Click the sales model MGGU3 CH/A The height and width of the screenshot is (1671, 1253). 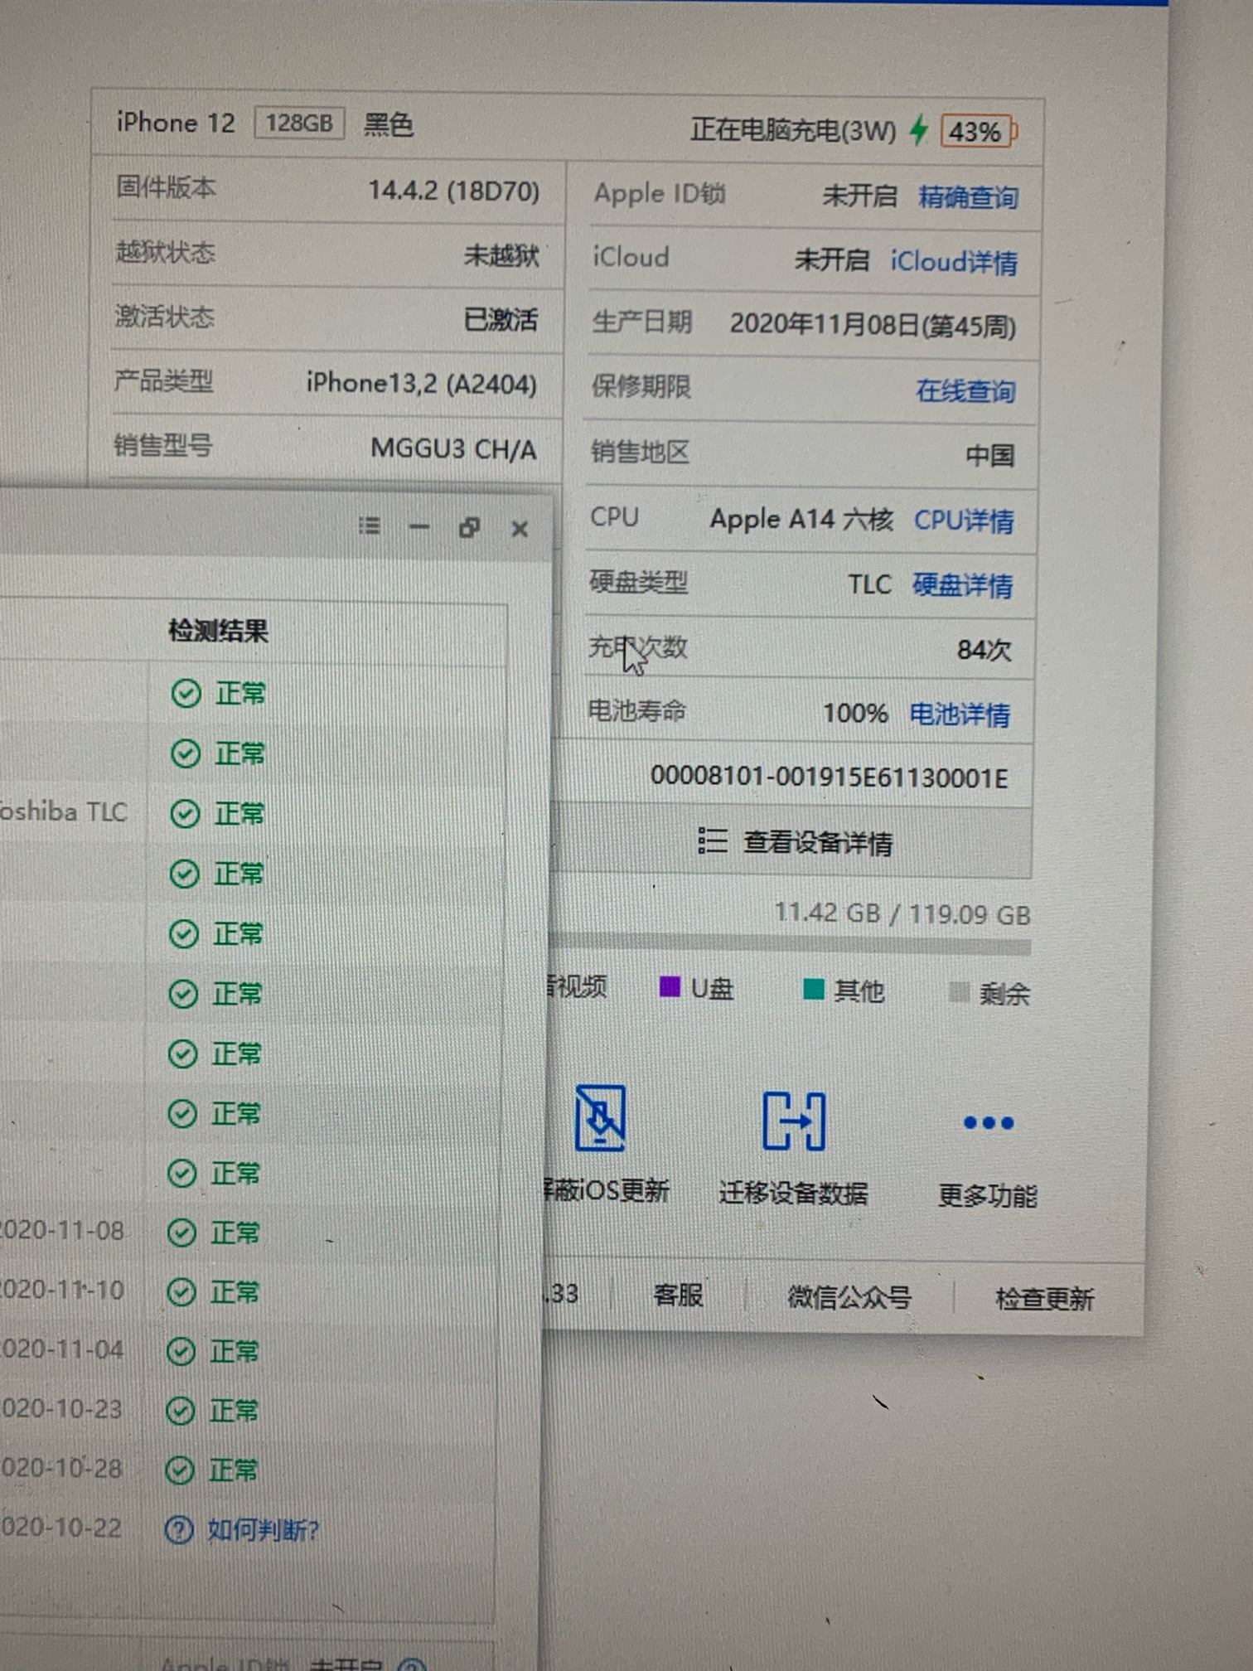[x=453, y=448]
